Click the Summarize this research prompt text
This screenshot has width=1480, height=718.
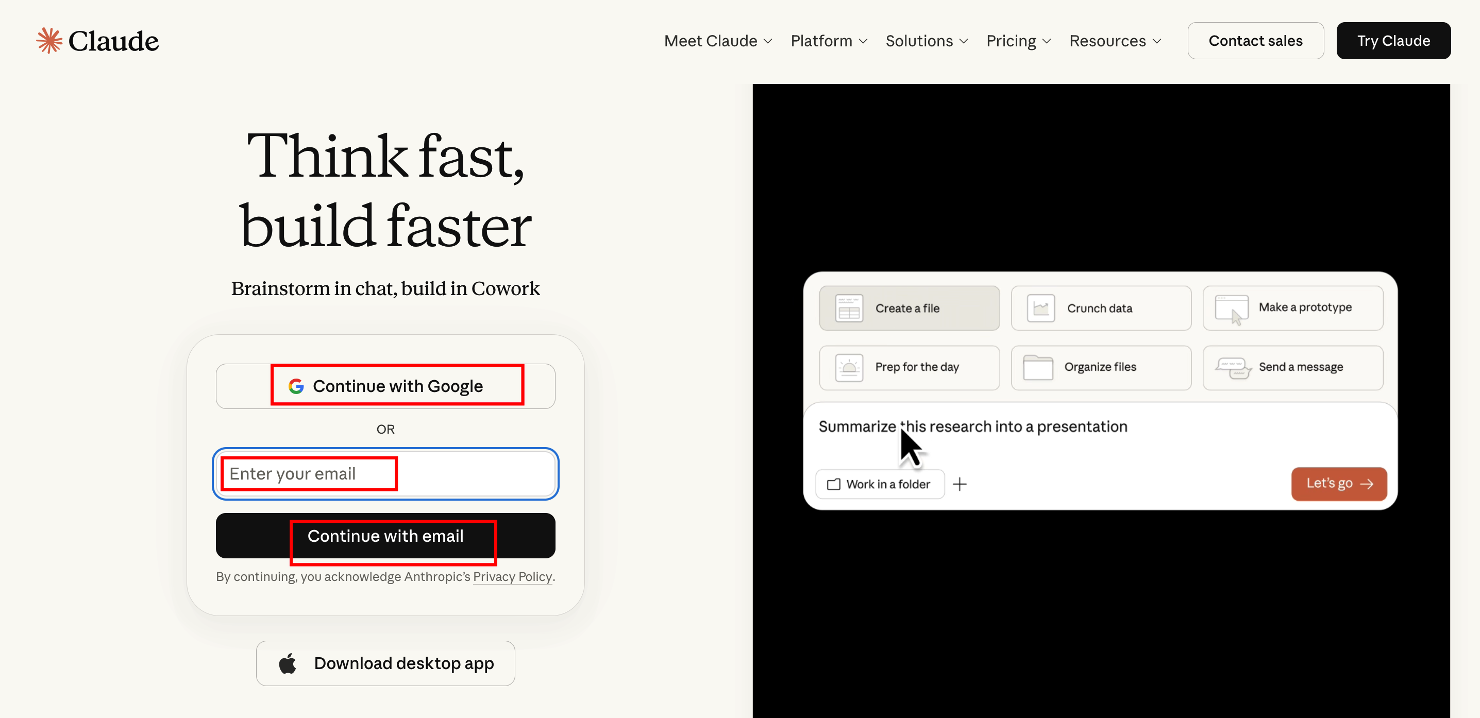973,426
